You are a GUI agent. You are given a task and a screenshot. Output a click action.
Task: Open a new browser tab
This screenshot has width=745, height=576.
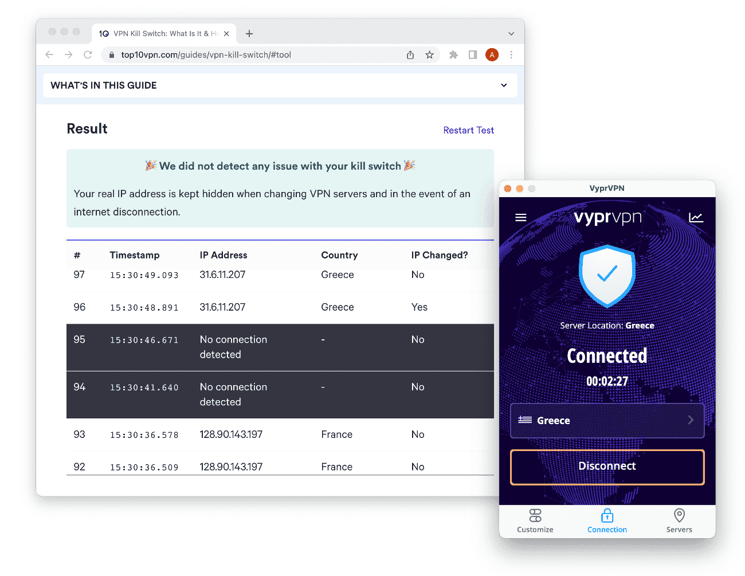[249, 34]
